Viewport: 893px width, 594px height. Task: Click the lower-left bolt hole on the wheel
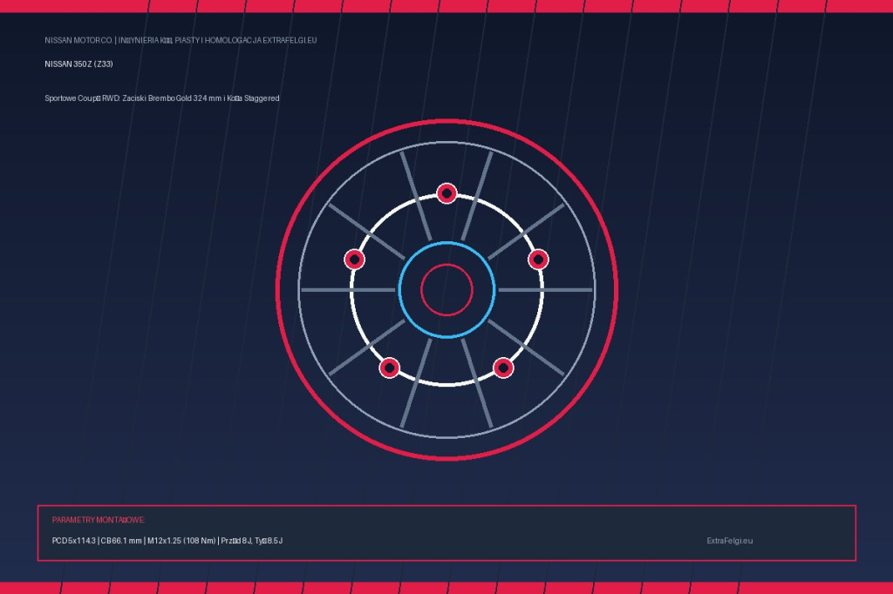coord(390,368)
